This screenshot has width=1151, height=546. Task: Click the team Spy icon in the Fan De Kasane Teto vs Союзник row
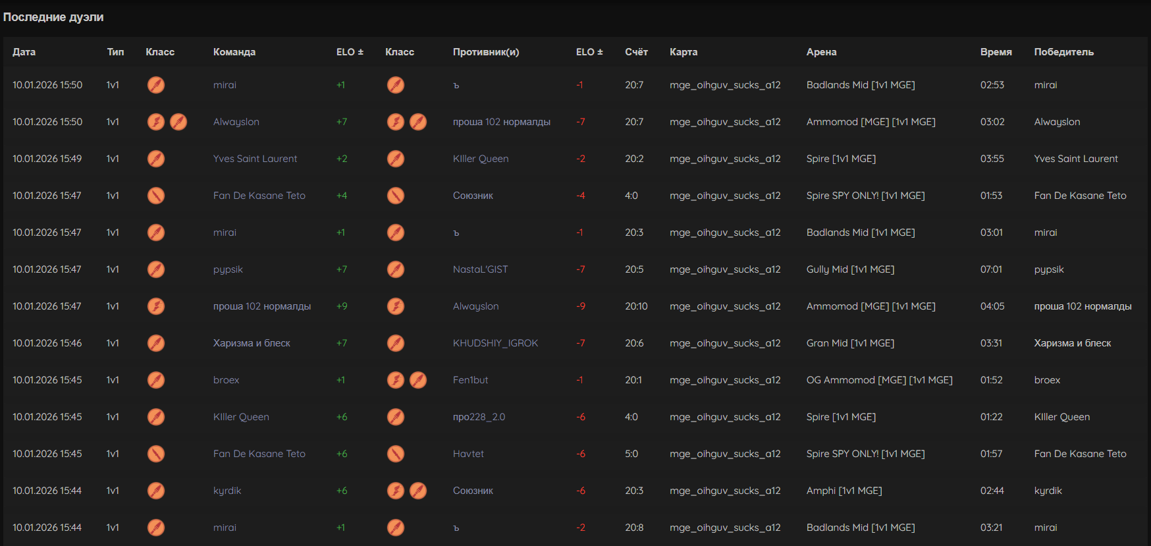coord(156,196)
